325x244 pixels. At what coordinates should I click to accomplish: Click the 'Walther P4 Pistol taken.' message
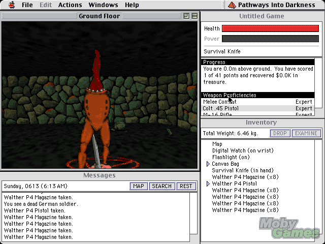(x=35, y=210)
